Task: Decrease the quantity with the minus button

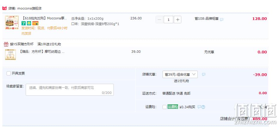Action: click(x=160, y=20)
